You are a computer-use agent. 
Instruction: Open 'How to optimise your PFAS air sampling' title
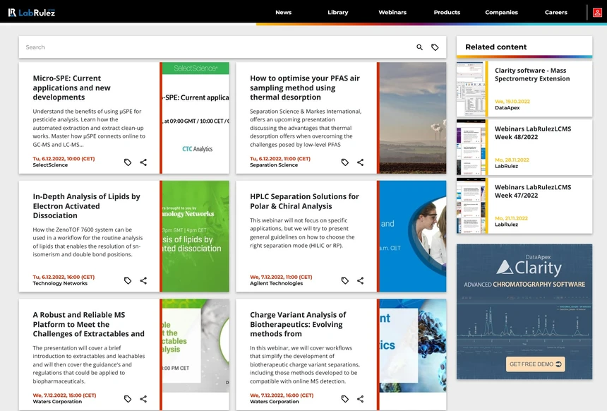click(x=305, y=88)
